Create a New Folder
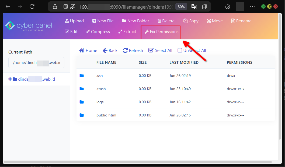Image resolution: width=285 pixels, height=167 pixels. [135, 21]
